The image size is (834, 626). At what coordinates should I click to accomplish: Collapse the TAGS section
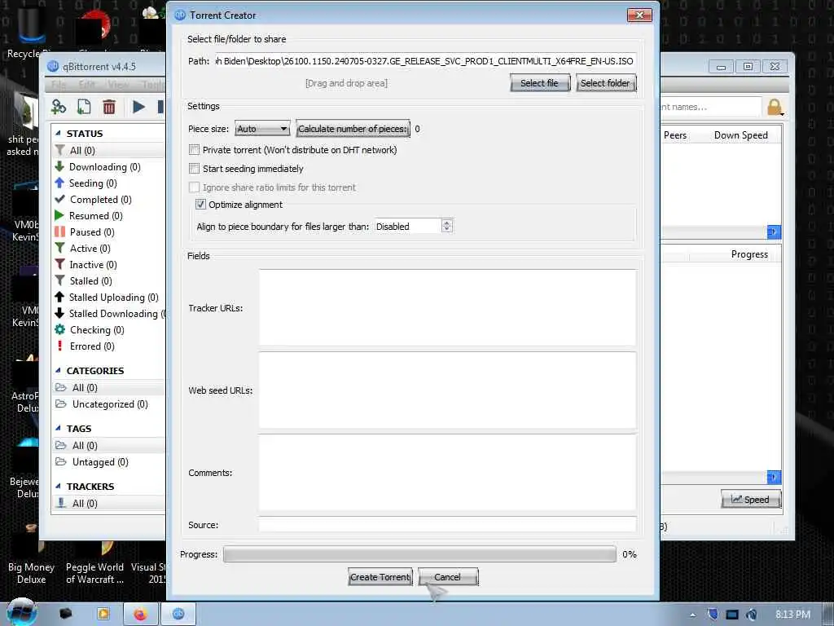click(58, 428)
